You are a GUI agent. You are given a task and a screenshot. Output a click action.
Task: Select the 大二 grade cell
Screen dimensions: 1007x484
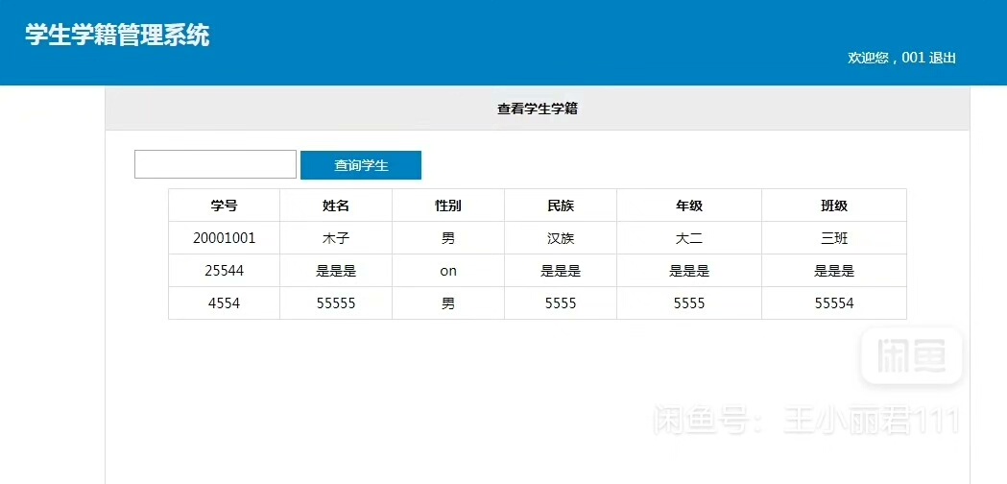689,238
